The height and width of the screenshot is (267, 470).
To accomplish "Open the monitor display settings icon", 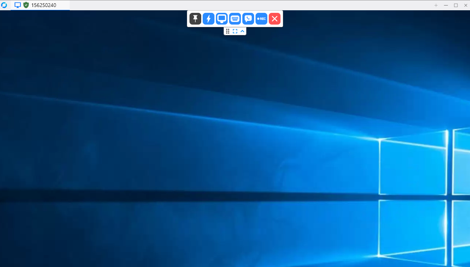I will 222,19.
